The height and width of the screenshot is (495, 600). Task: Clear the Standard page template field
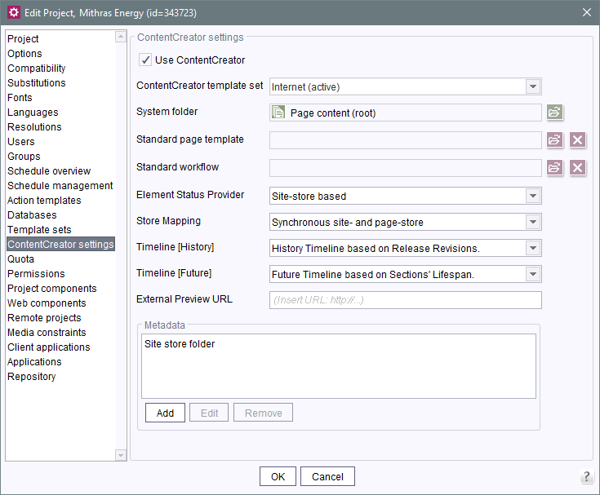(x=577, y=140)
